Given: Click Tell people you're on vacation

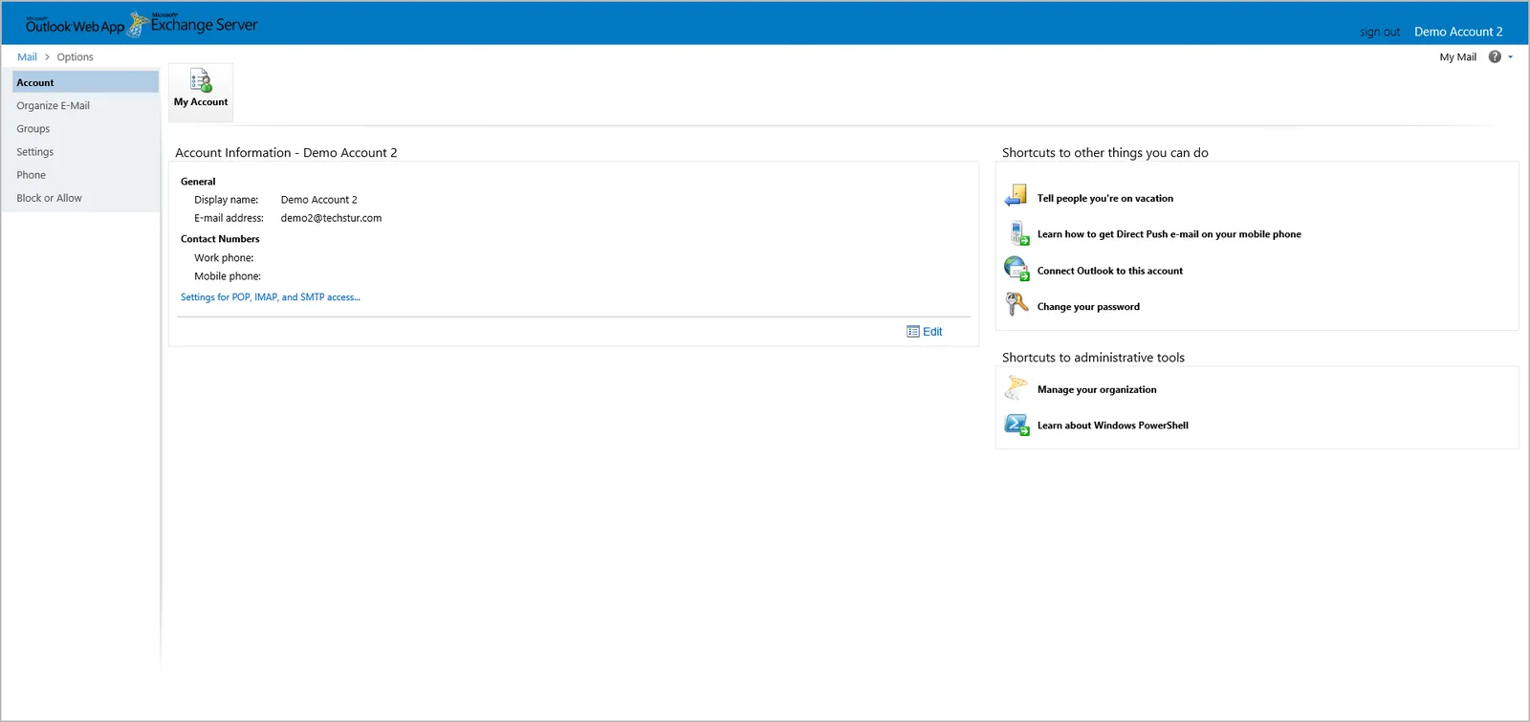Looking at the screenshot, I should point(1104,198).
